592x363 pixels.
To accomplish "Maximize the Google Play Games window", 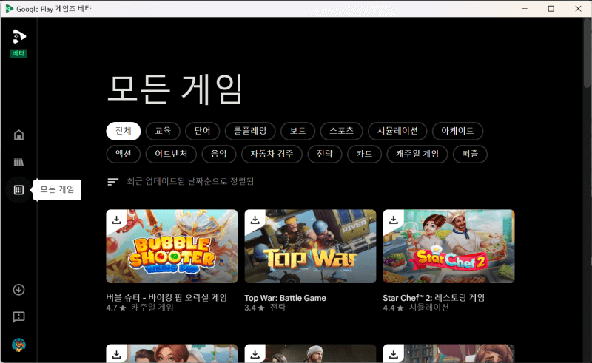I will 551,9.
